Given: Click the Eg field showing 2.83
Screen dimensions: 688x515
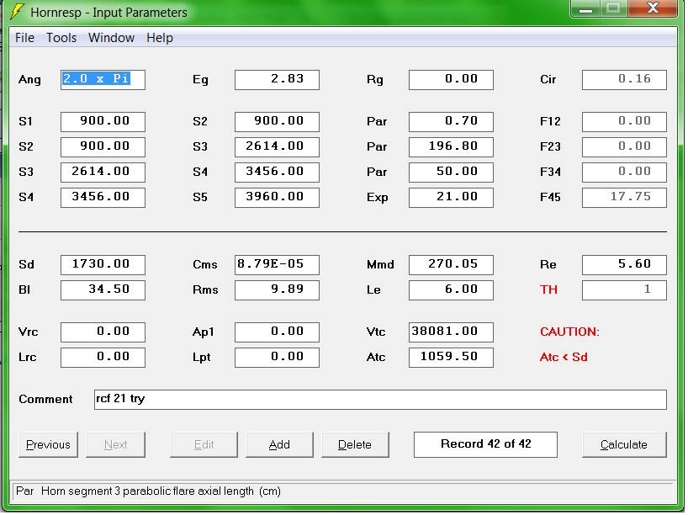Looking at the screenshot, I should [277, 80].
